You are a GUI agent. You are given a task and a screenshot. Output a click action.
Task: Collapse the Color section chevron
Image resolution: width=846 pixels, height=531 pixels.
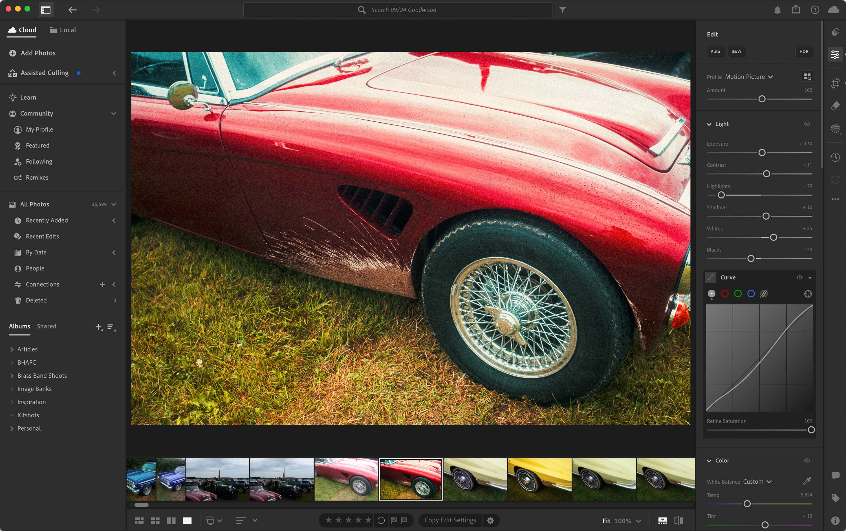tap(709, 461)
